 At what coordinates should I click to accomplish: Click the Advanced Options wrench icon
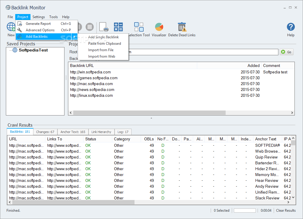pyautogui.click(x=20, y=30)
